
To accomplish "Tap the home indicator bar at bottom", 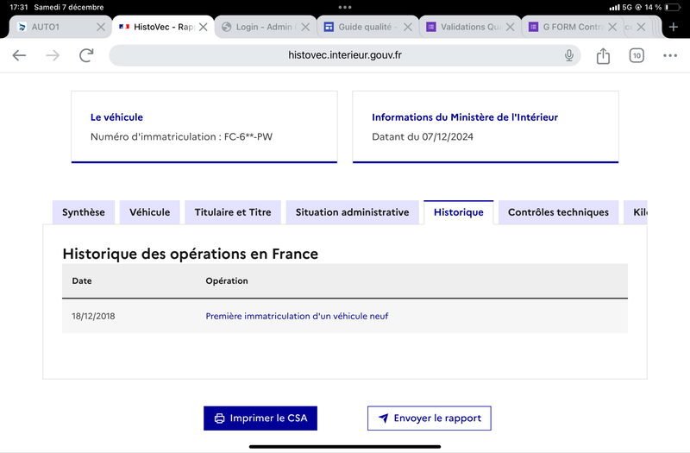I will [x=345, y=446].
